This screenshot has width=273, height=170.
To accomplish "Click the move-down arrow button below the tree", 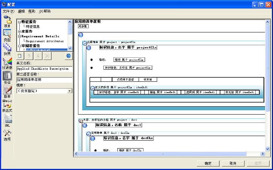I will 38,56.
